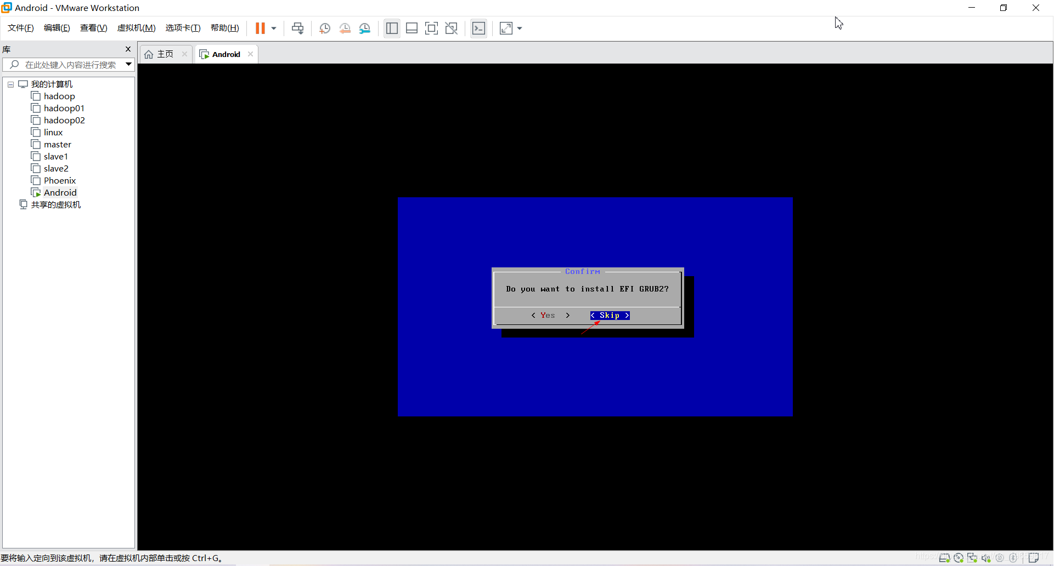Close the library panel
The width and height of the screenshot is (1054, 566).
(x=128, y=49)
